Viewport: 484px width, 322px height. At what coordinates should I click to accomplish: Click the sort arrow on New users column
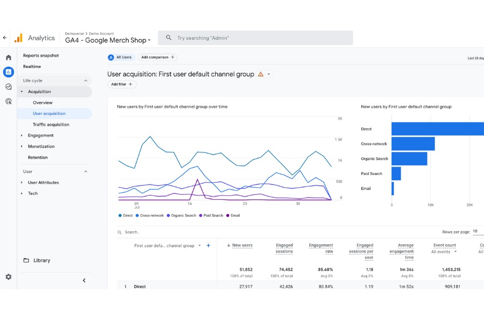[x=229, y=245]
